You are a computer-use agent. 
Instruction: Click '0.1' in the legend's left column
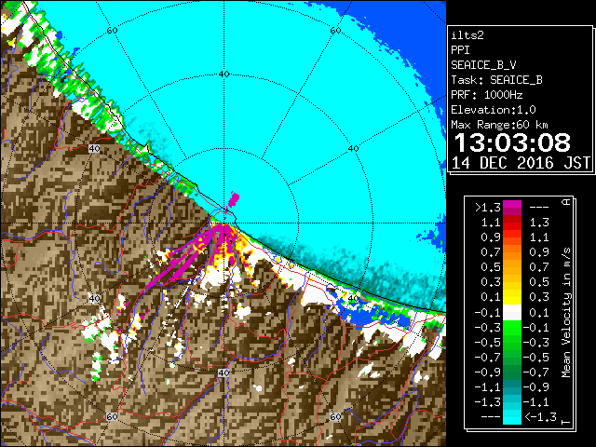tap(491, 297)
